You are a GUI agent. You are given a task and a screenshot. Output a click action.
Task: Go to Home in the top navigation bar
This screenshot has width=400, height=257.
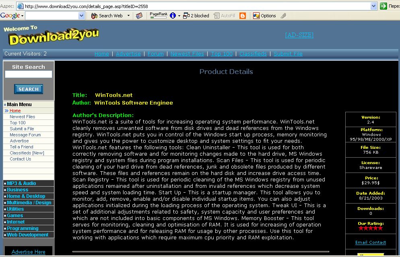[x=101, y=54]
